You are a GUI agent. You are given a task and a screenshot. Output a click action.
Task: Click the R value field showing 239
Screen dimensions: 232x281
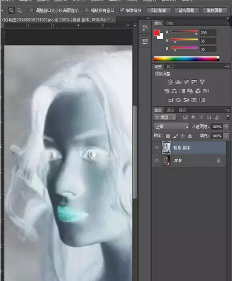(x=208, y=33)
